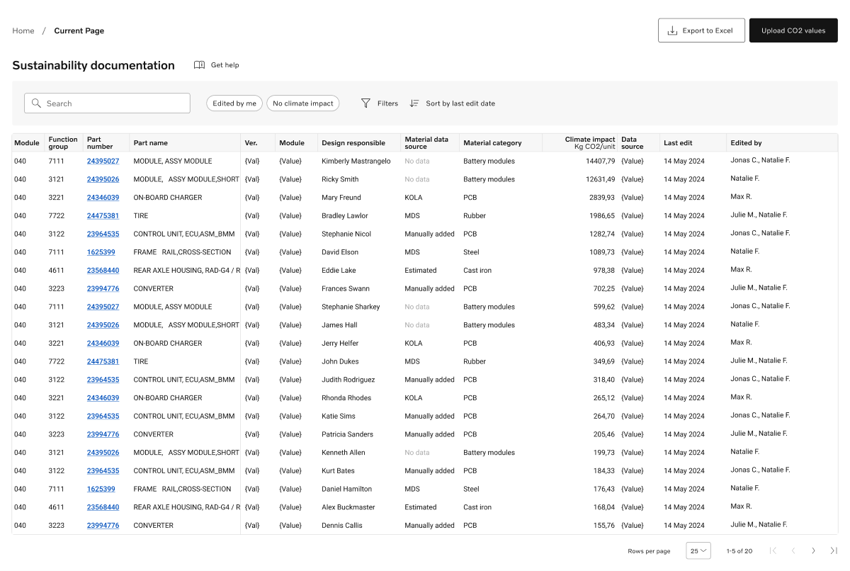Viewport: 850px width, 571px height.
Task: Click Estimated in Eddie Lake row
Action: (421, 270)
